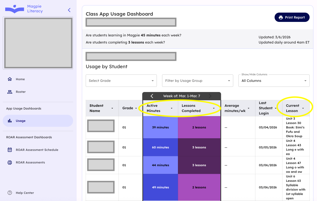The image size is (317, 201).
Task: Click the ROAR Assessments pie chart icon
Action: [x=10, y=162]
